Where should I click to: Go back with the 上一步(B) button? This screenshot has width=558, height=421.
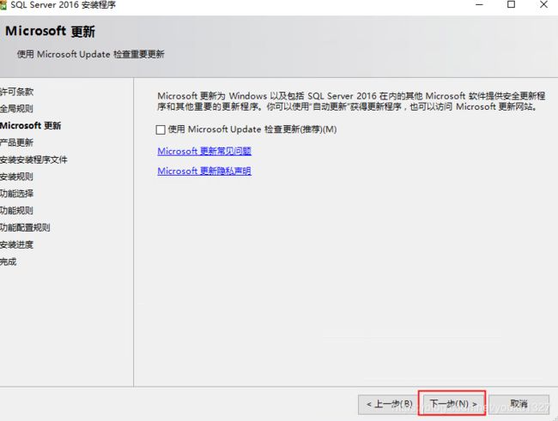point(390,405)
